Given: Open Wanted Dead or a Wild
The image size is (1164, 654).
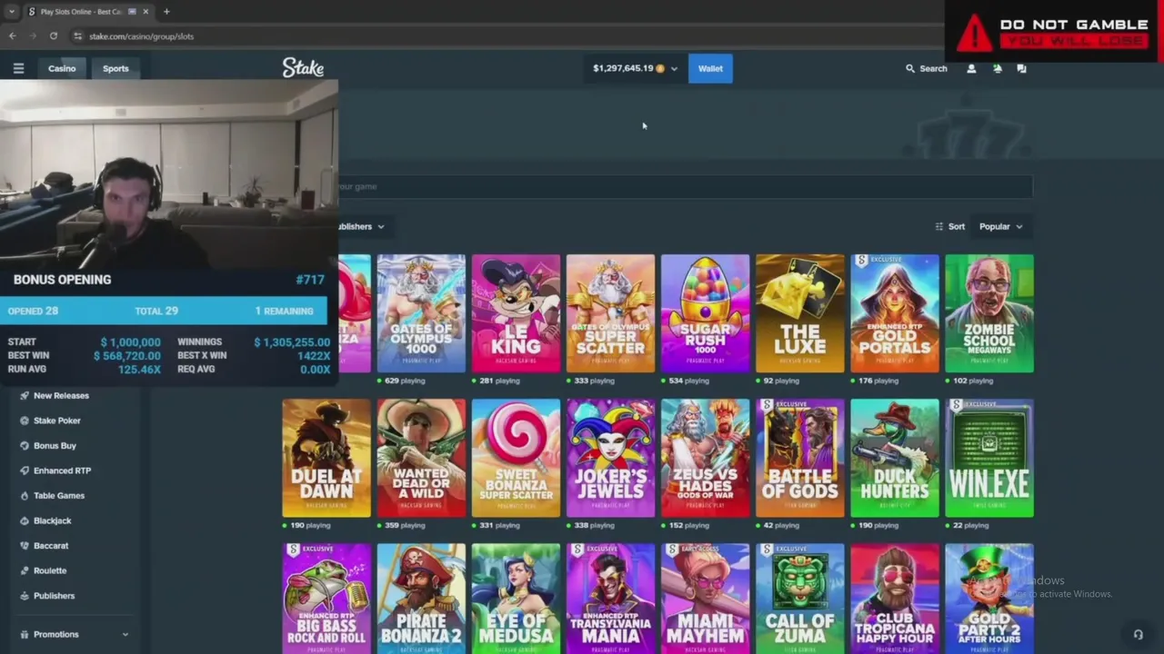Looking at the screenshot, I should (x=421, y=458).
